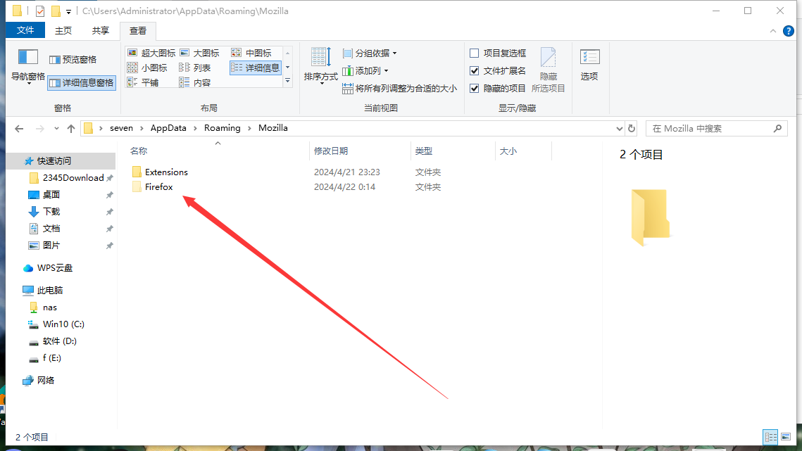Open the Customize Quick Access Toolbar dropdown
802x451 pixels.
click(x=68, y=11)
